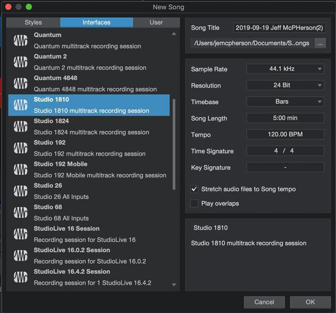
Task: Open the Resolution 24 Bit dropdown
Action: 285,85
